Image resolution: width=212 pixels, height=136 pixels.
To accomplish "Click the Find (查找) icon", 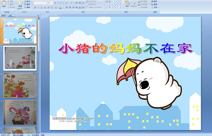I will click(x=155, y=1).
